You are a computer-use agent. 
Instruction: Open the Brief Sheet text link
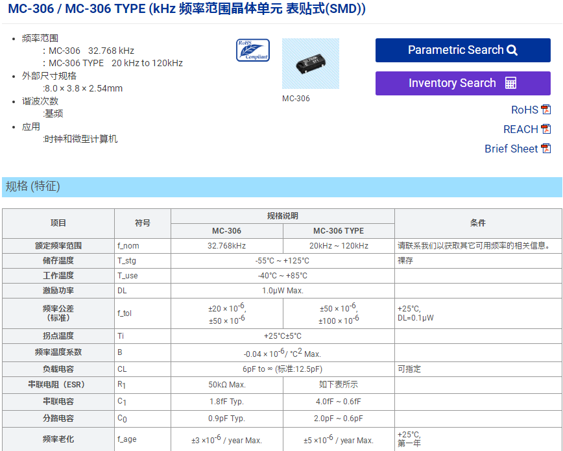(510, 149)
